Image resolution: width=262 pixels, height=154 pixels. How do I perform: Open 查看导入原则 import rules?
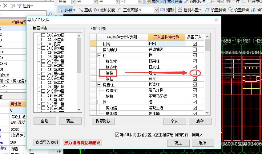(46, 143)
